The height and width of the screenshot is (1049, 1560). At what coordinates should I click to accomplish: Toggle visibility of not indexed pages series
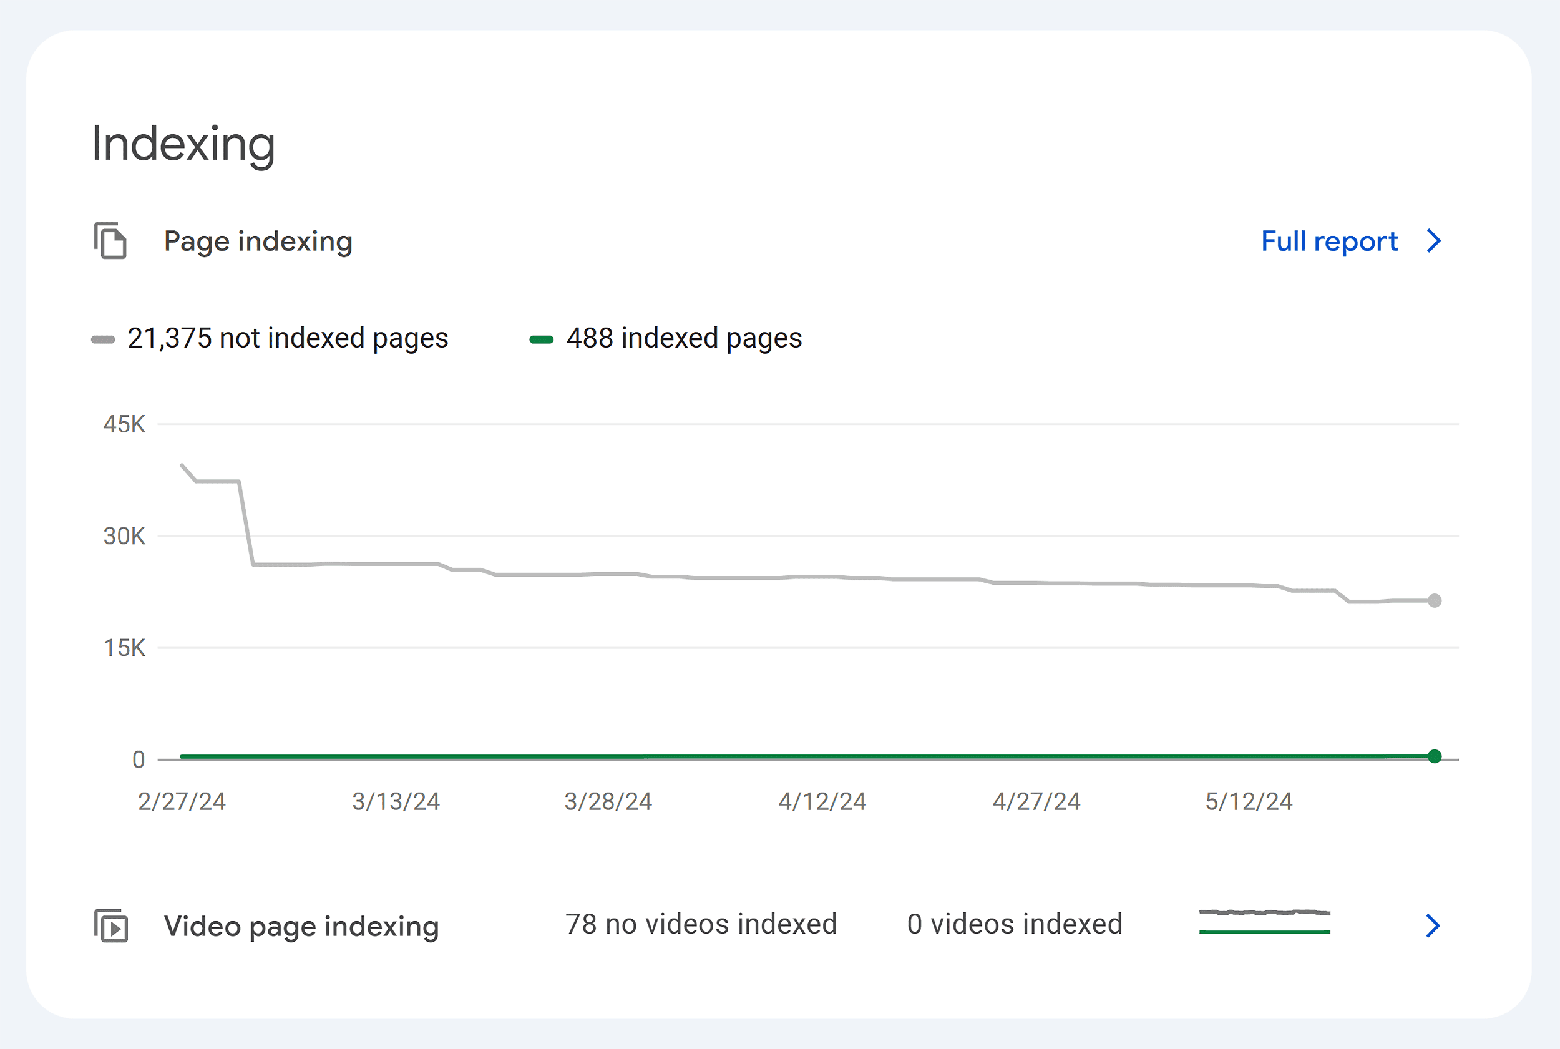(x=288, y=338)
